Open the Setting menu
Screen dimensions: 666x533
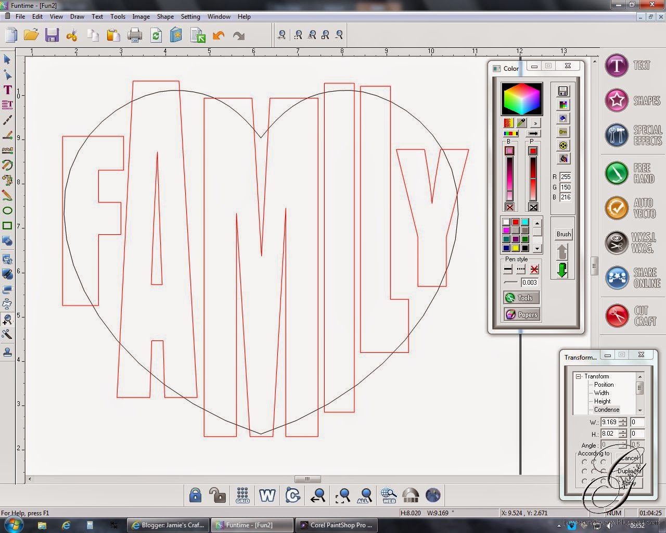(x=190, y=16)
